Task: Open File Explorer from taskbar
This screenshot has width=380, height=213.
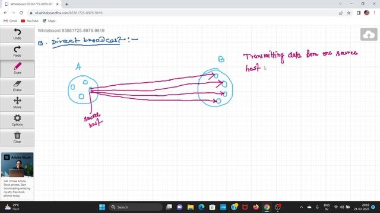Action: point(191,207)
